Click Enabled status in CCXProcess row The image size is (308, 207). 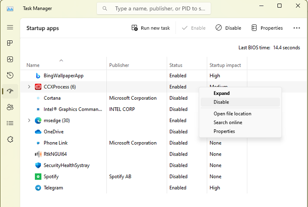pyautogui.click(x=178, y=87)
